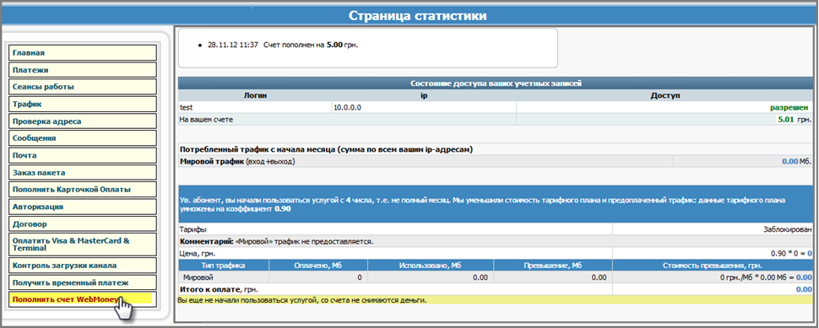Click 'На вашем счете' row label

(206, 120)
